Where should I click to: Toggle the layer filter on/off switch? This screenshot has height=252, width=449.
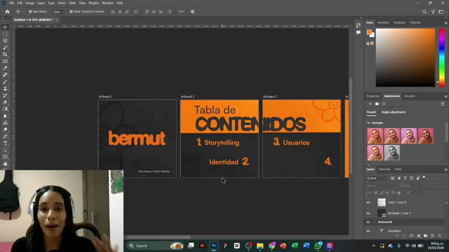point(424,178)
